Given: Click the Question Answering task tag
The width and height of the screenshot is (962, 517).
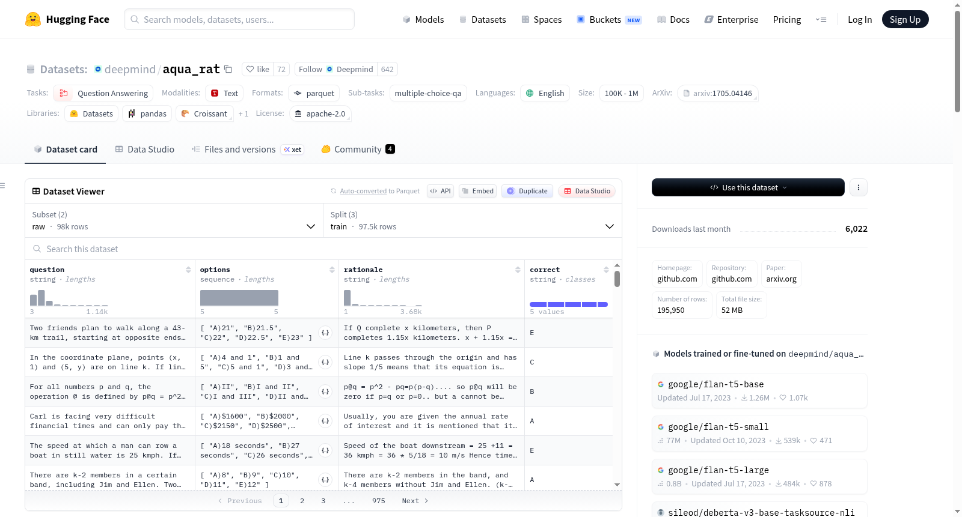Looking at the screenshot, I should pyautogui.click(x=103, y=93).
